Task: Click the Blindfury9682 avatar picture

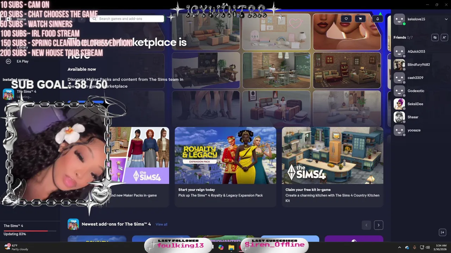Action: tap(399, 65)
